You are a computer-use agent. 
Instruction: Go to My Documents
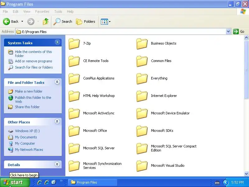tap(26, 137)
